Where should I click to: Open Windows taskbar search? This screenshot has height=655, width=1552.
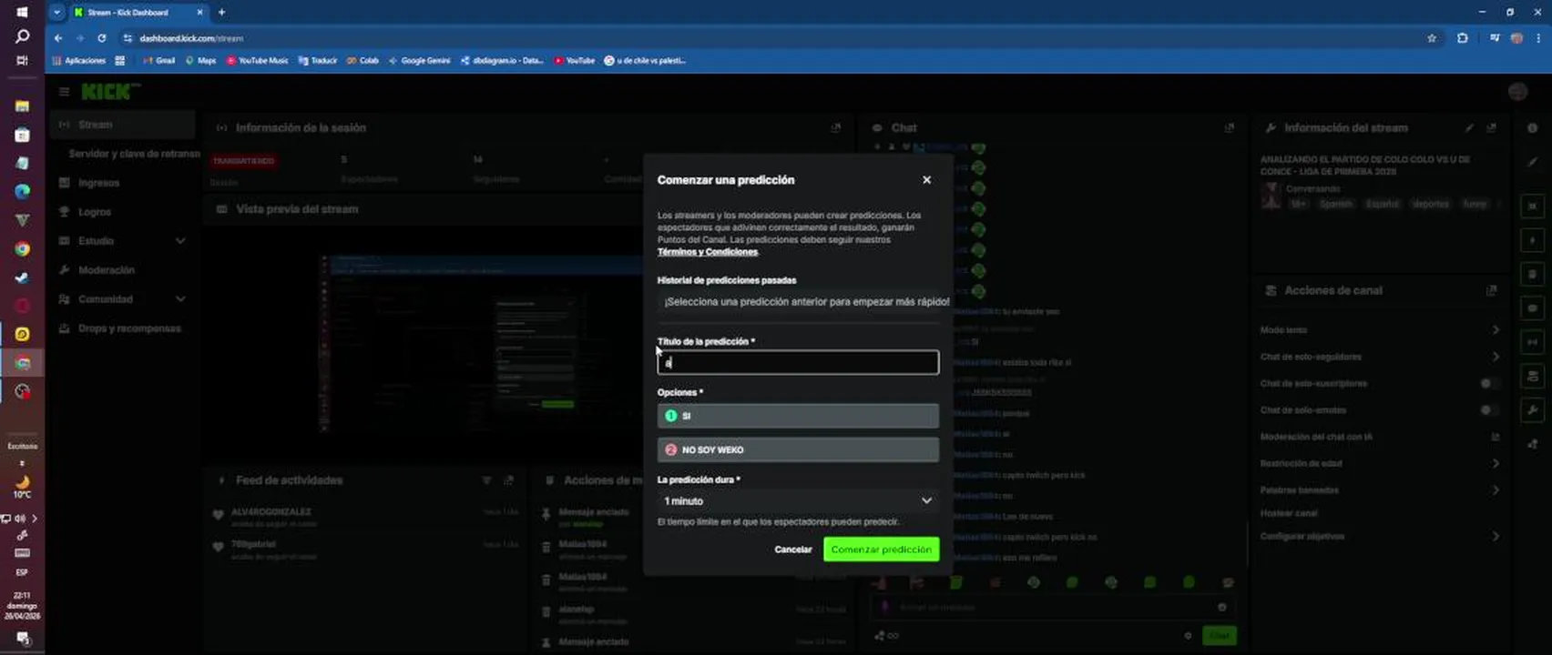click(x=22, y=36)
